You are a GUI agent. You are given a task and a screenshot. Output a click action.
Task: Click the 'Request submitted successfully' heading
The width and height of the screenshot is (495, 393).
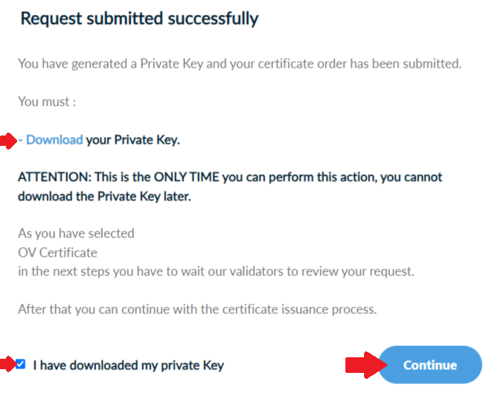[x=139, y=19]
